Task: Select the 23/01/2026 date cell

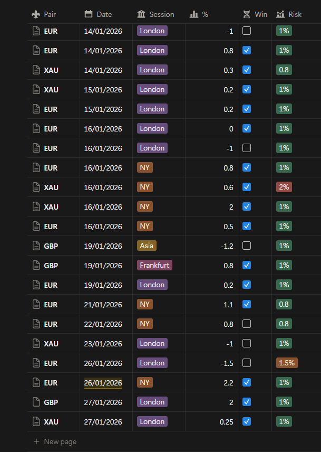Action: coord(106,344)
